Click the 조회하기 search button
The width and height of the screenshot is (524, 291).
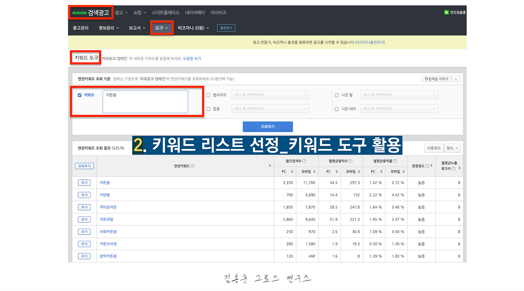coord(268,126)
